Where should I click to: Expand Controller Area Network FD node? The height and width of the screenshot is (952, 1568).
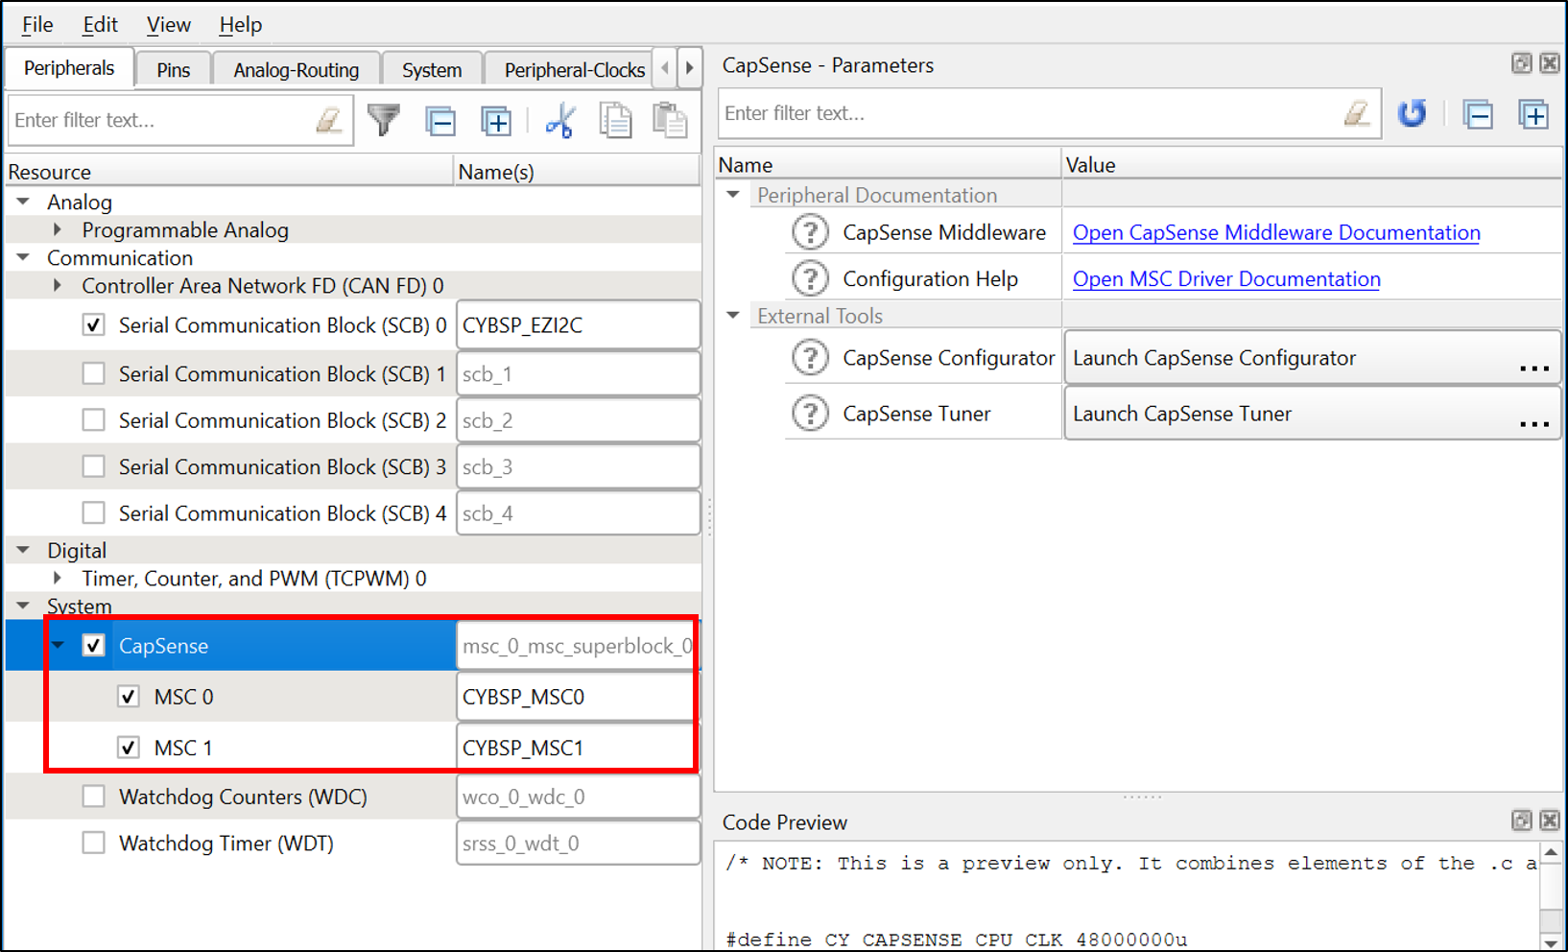[58, 285]
